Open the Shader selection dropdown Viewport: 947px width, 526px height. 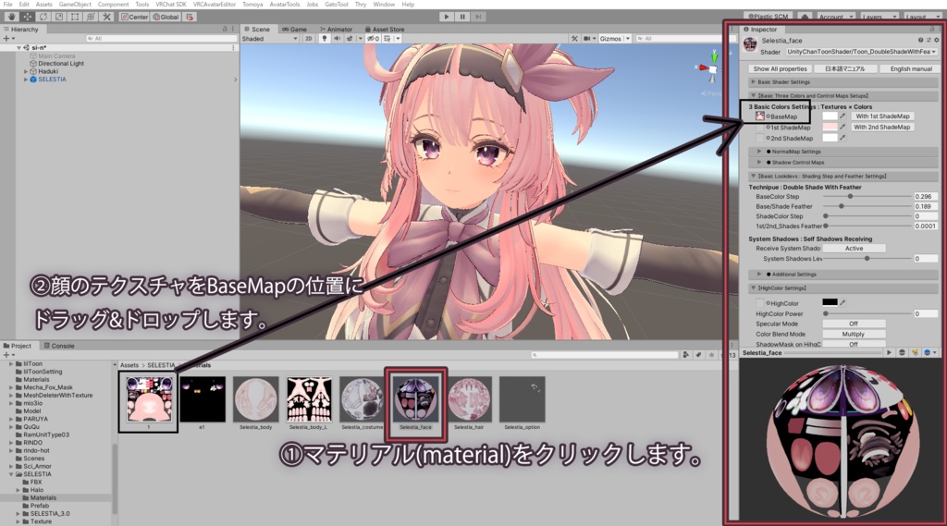point(862,52)
